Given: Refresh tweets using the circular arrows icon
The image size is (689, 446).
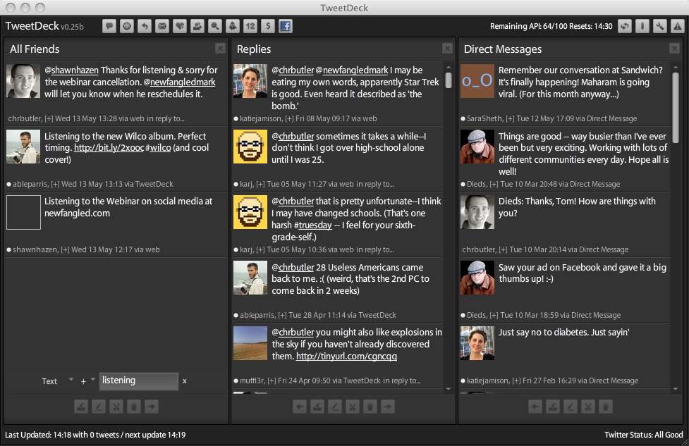Looking at the screenshot, I should [624, 26].
